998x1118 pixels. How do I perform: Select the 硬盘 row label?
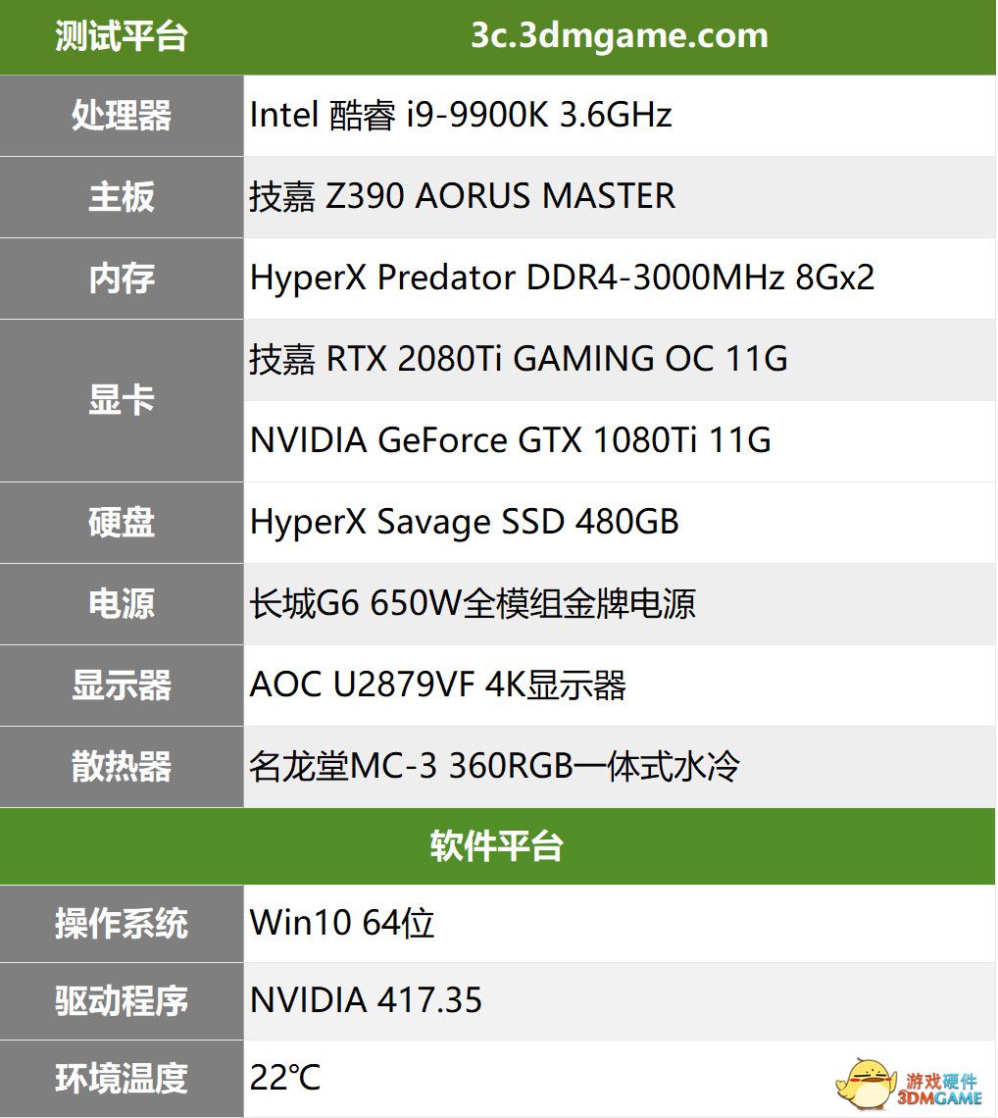(x=122, y=522)
